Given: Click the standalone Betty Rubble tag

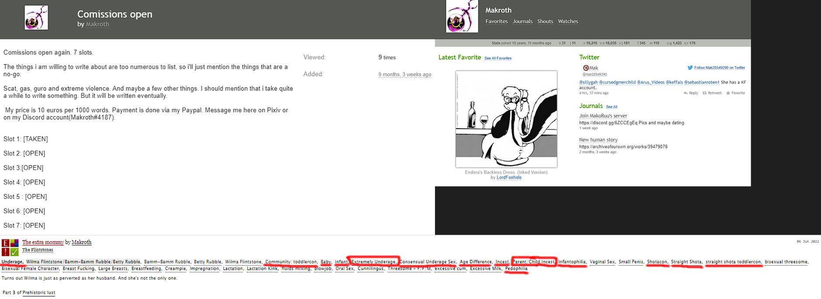Looking at the screenshot, I should [208, 262].
